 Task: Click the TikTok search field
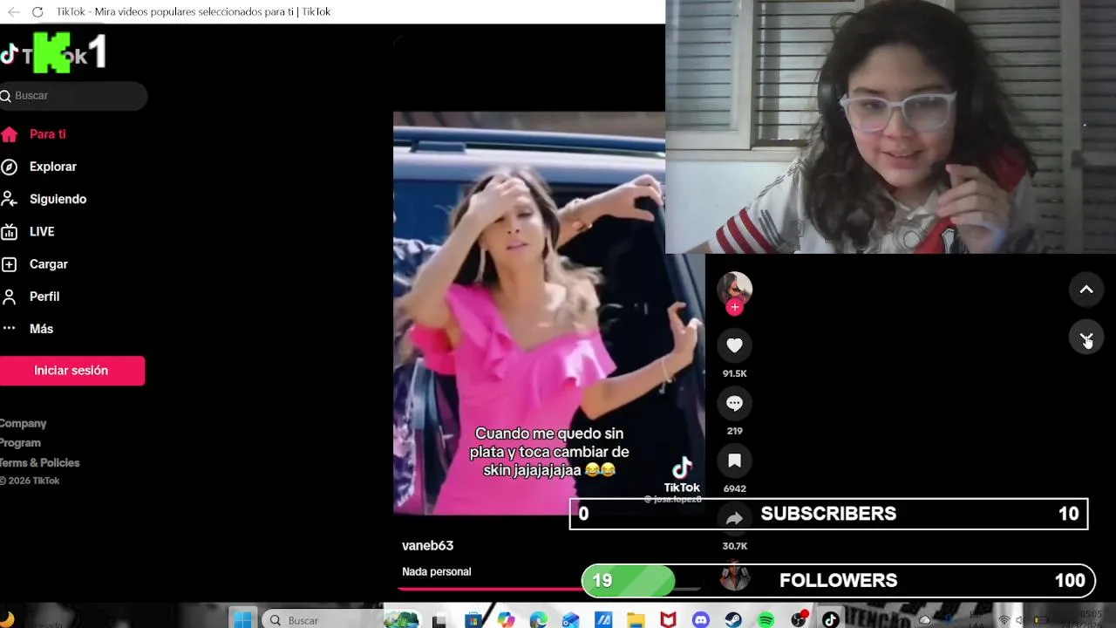click(73, 96)
